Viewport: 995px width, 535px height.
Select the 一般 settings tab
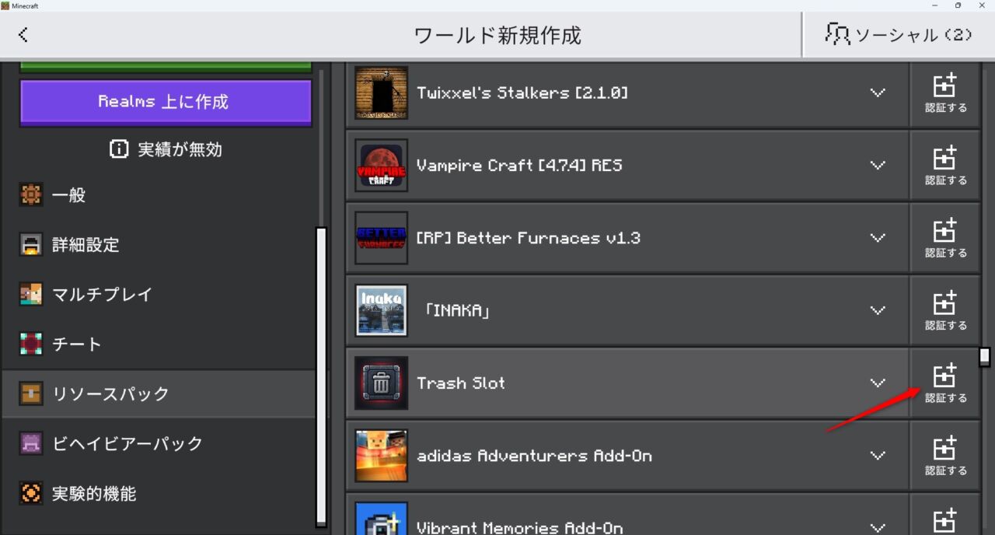(x=159, y=195)
